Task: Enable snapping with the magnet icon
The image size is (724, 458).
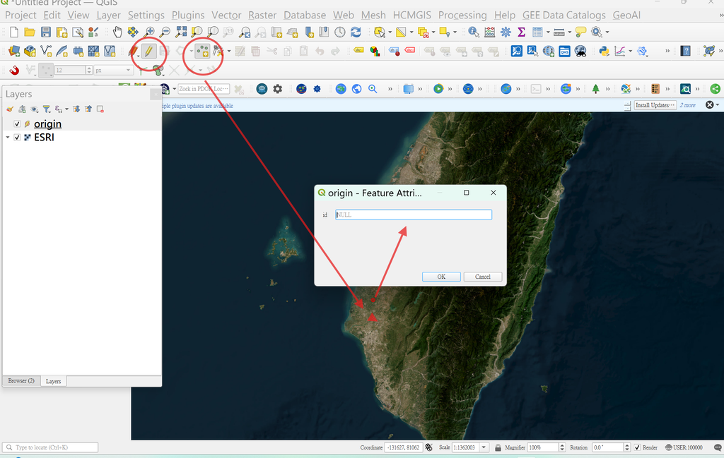Action: click(x=14, y=70)
